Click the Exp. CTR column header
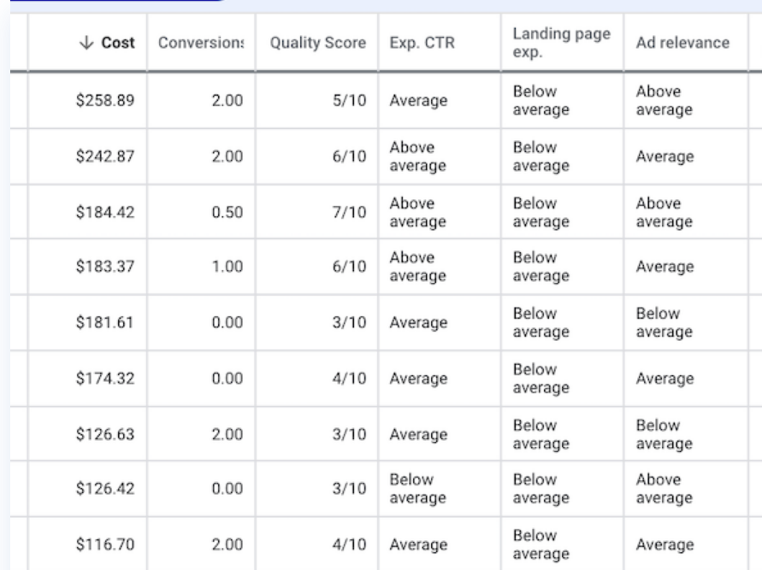This screenshot has height=570, width=762. tap(422, 43)
